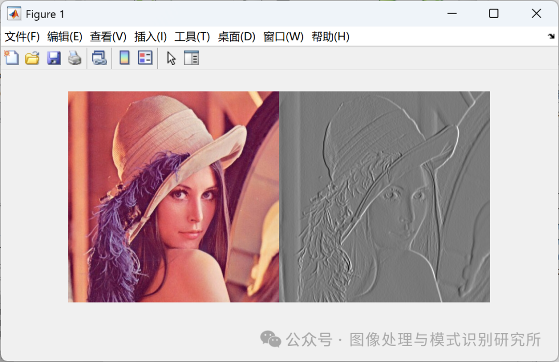Click the New Figure toolbar icon

(11, 58)
